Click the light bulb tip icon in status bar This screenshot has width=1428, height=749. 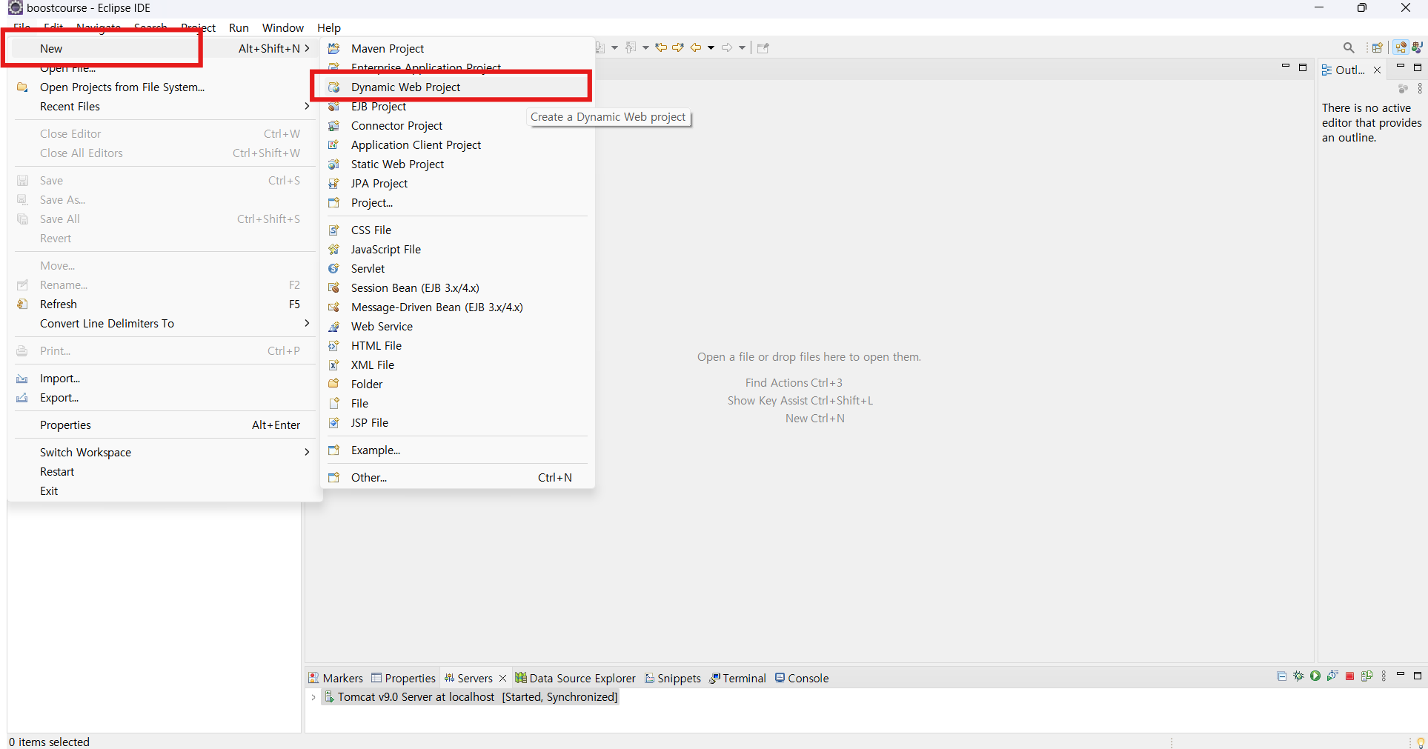click(x=1421, y=742)
